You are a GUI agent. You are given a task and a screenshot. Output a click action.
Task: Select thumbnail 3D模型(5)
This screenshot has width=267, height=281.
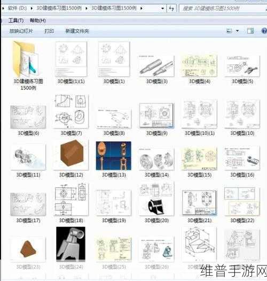(x=242, y=66)
